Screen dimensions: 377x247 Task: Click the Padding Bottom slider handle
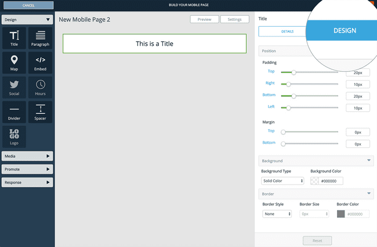[293, 96]
